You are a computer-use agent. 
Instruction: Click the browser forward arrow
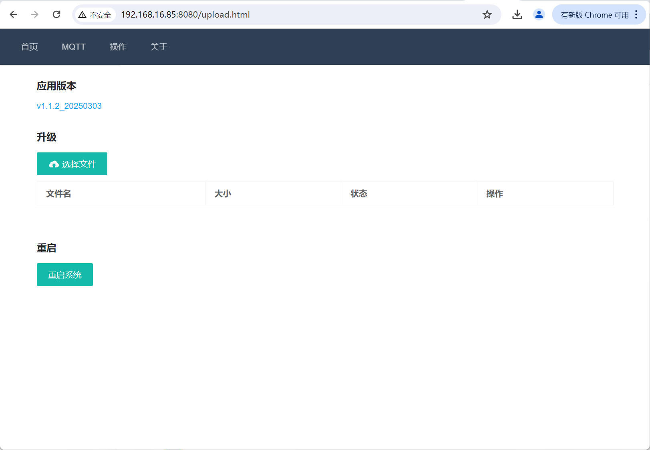pos(35,15)
